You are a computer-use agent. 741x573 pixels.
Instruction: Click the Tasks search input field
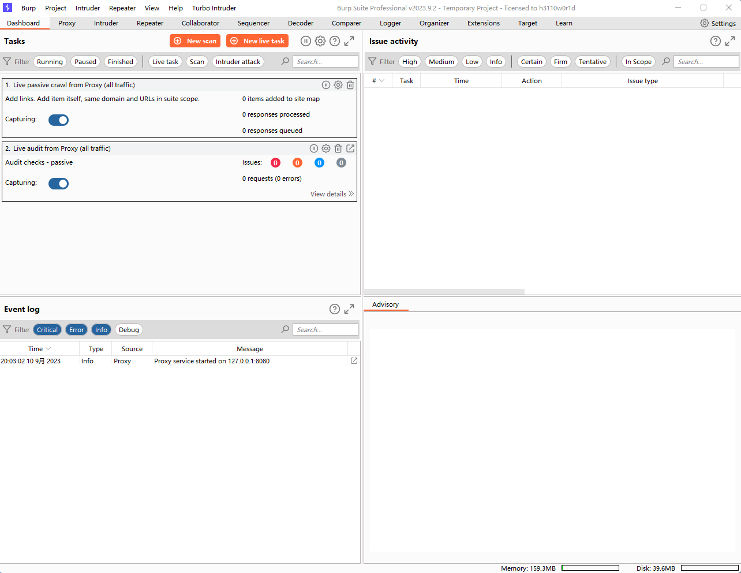325,62
